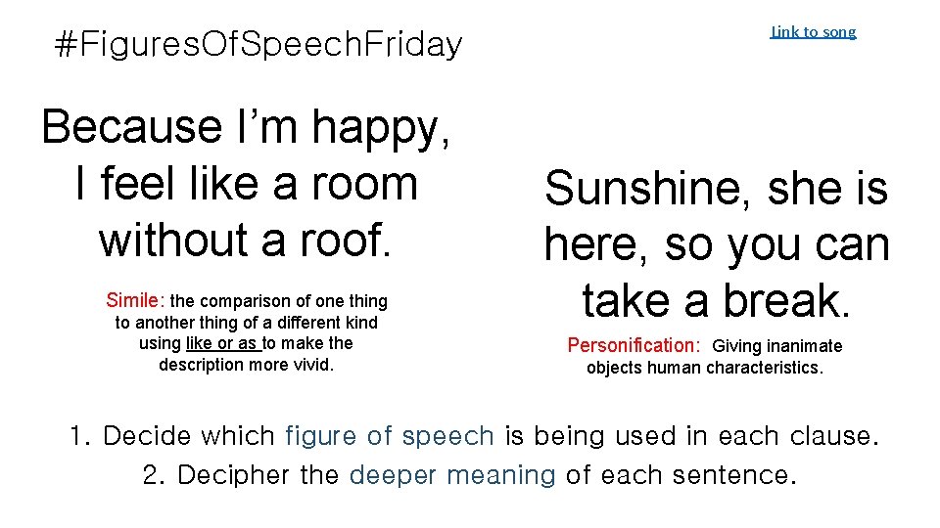The height and width of the screenshot is (528, 940).
Task: Select "to another thing of a different kind"
Action: click(x=246, y=323)
